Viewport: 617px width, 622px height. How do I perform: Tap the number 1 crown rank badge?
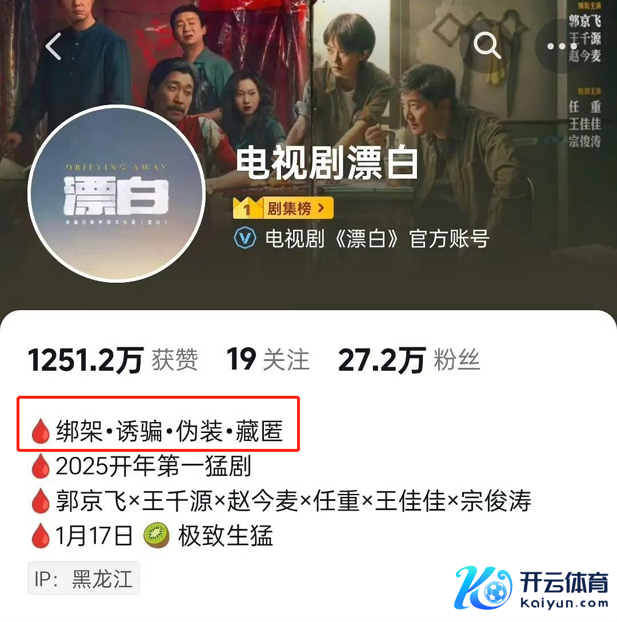click(x=247, y=207)
